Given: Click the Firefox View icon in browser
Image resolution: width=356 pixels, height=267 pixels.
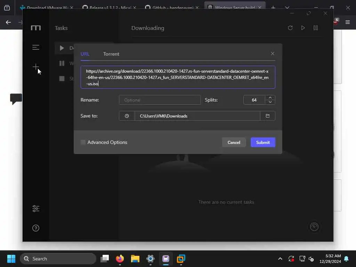Looking at the screenshot, I should (x=7, y=8).
